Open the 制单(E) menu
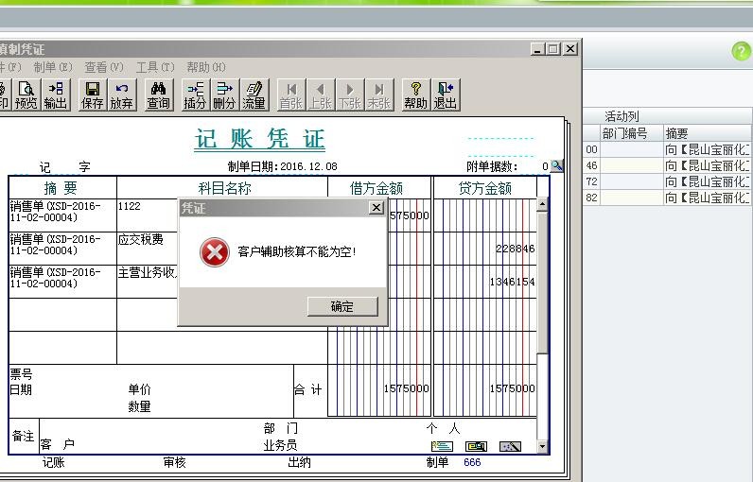The width and height of the screenshot is (753, 482). [x=52, y=67]
